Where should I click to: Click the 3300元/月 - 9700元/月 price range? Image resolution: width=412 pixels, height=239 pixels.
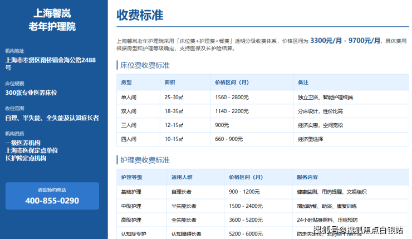pyautogui.click(x=345, y=41)
